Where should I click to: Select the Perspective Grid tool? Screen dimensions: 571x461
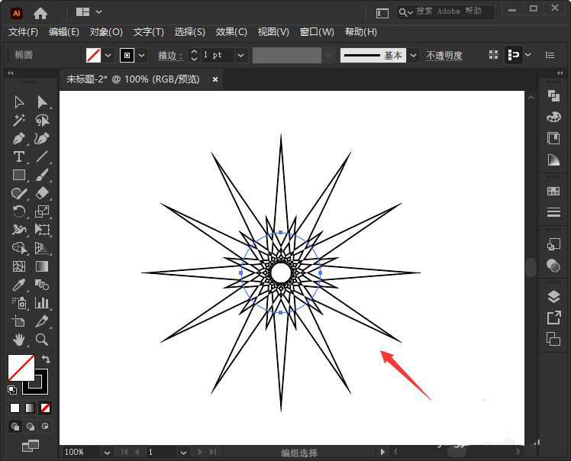point(42,248)
